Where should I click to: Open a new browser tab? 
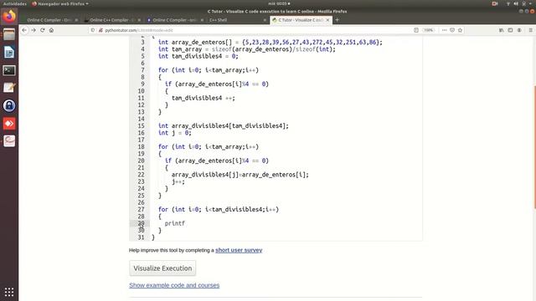click(337, 20)
